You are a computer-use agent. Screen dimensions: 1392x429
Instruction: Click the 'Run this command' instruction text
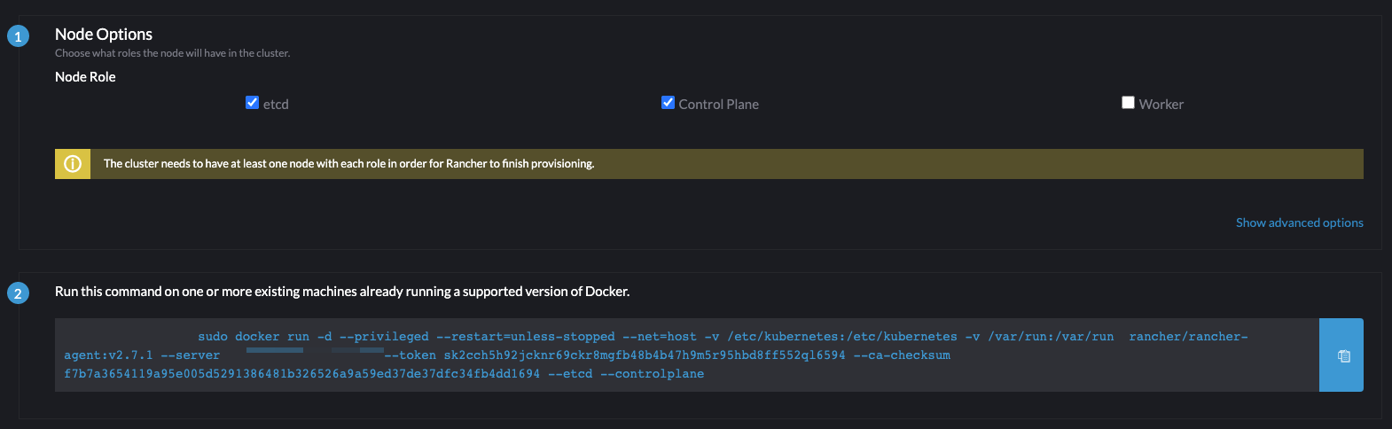342,292
